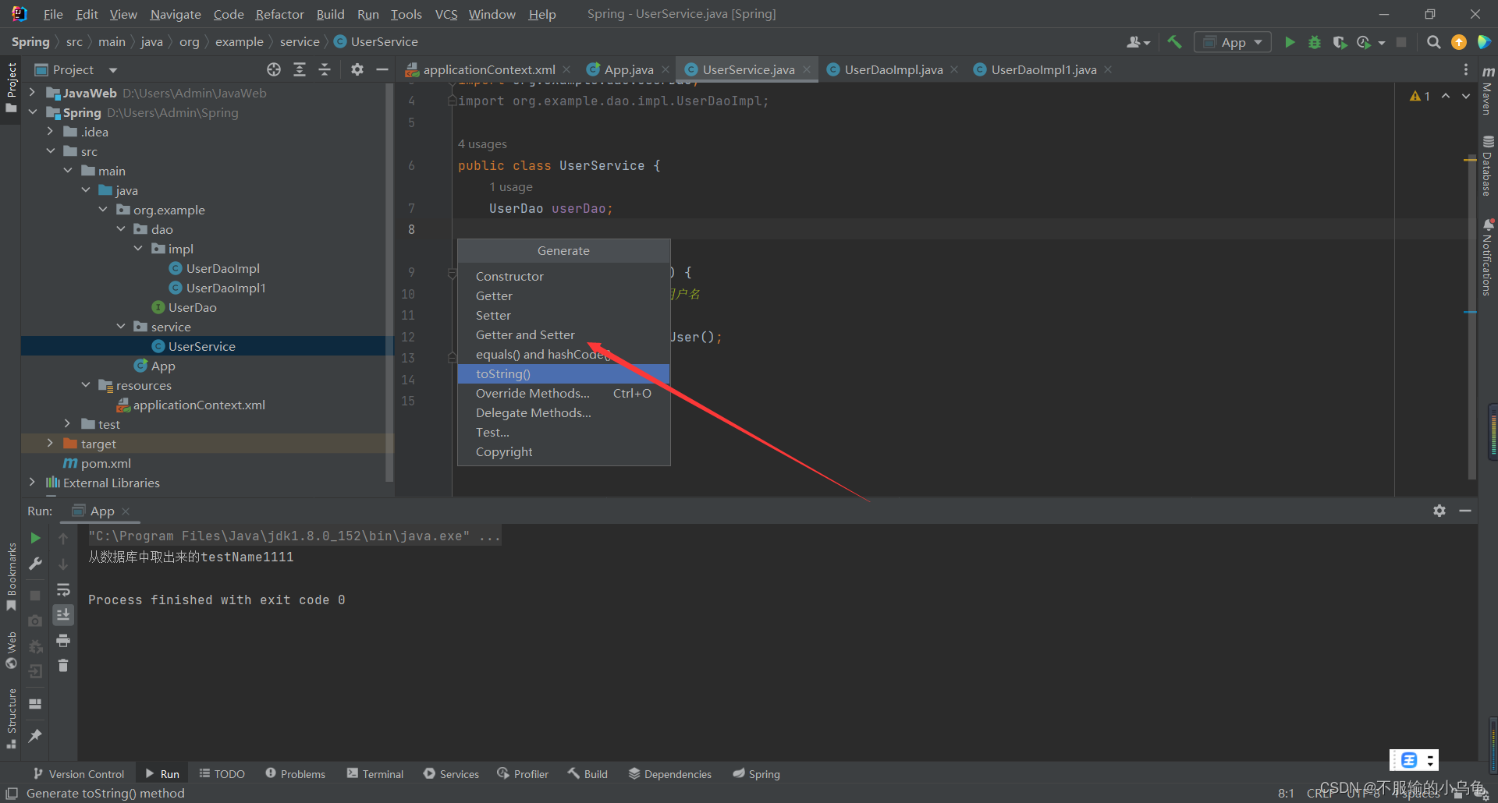Toggle scroll to end icon in Run console
This screenshot has height=803, width=1498.
point(63,615)
